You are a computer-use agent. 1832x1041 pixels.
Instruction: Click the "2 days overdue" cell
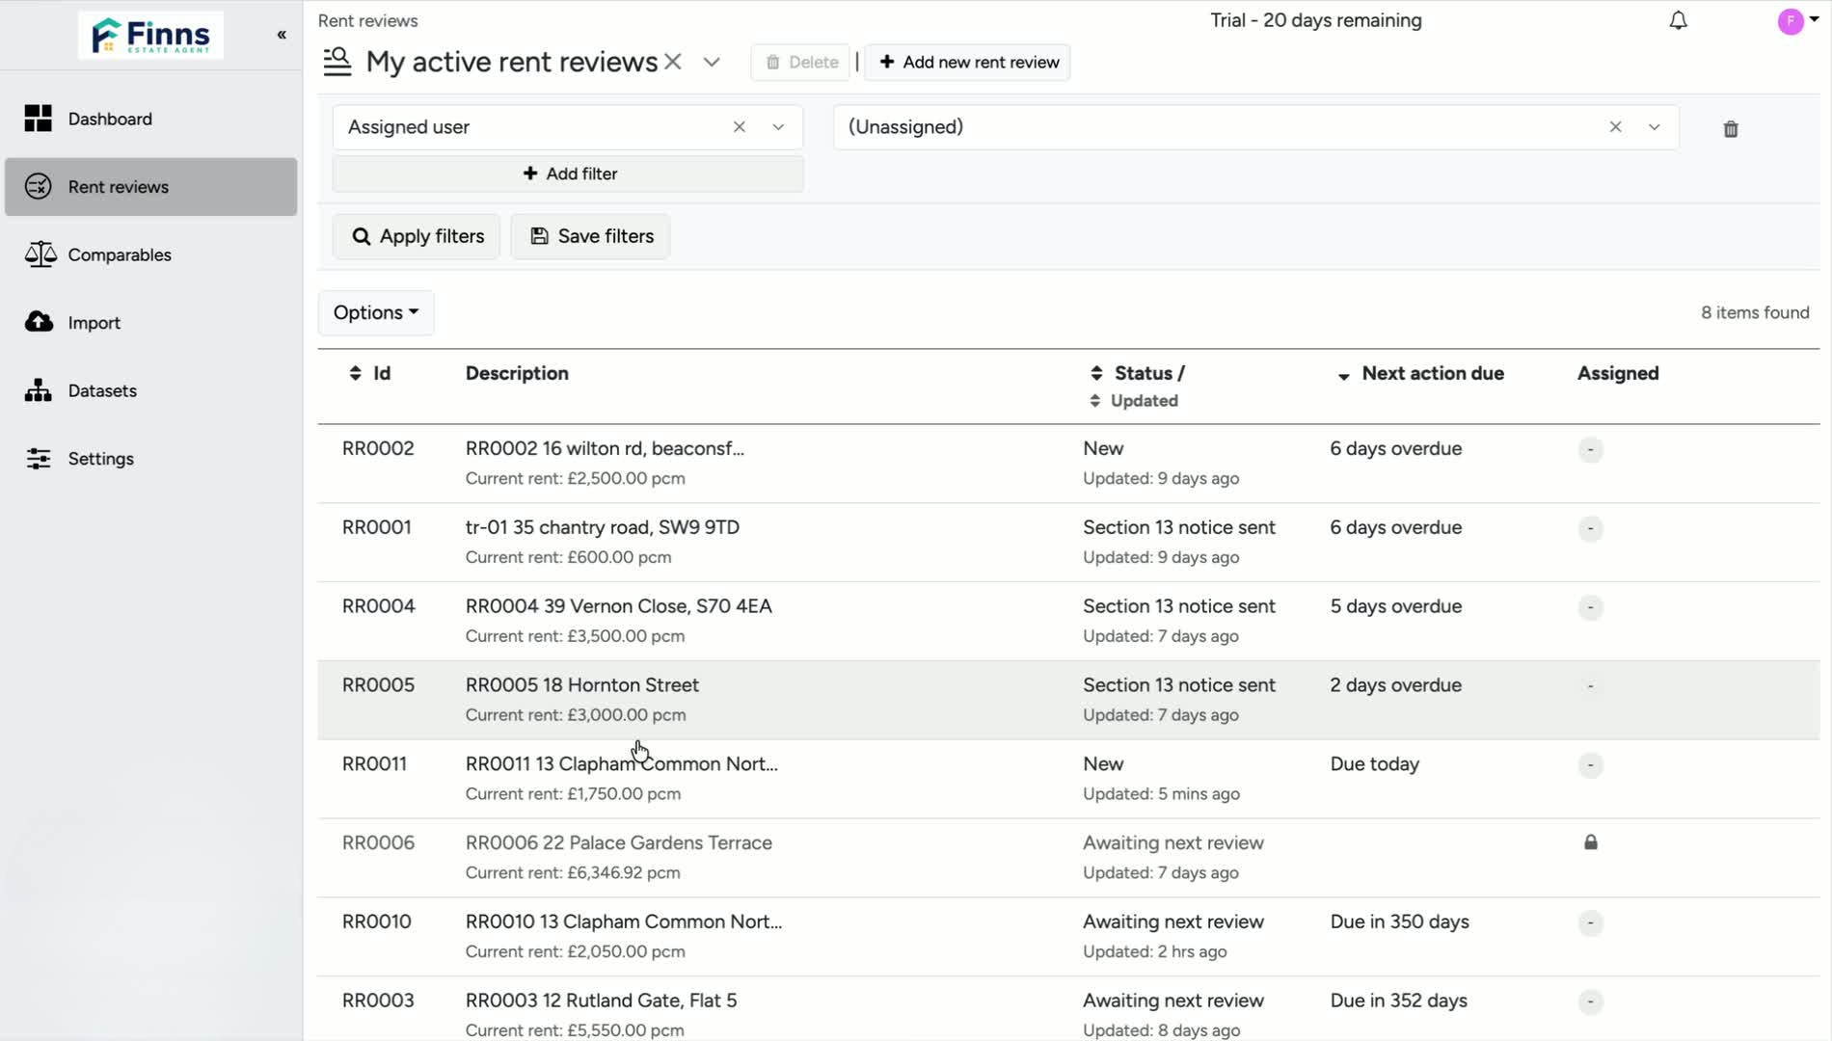[x=1396, y=685]
